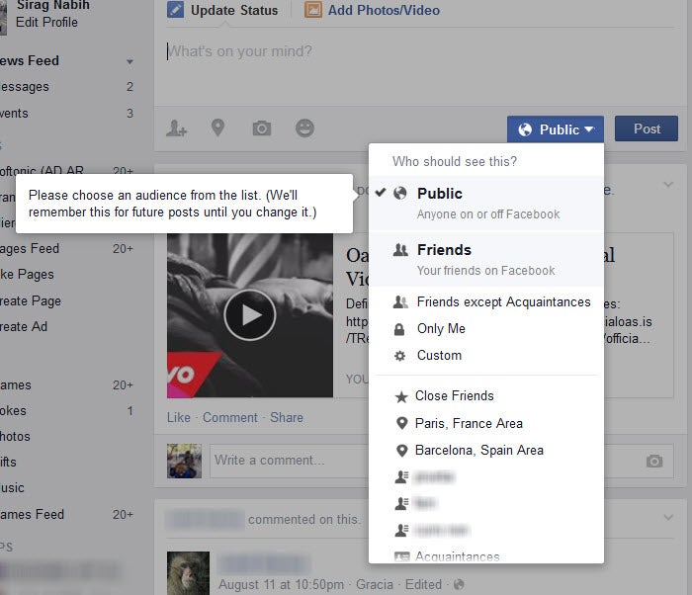Add a location with the pin icon
The width and height of the screenshot is (692, 595).
point(218,128)
